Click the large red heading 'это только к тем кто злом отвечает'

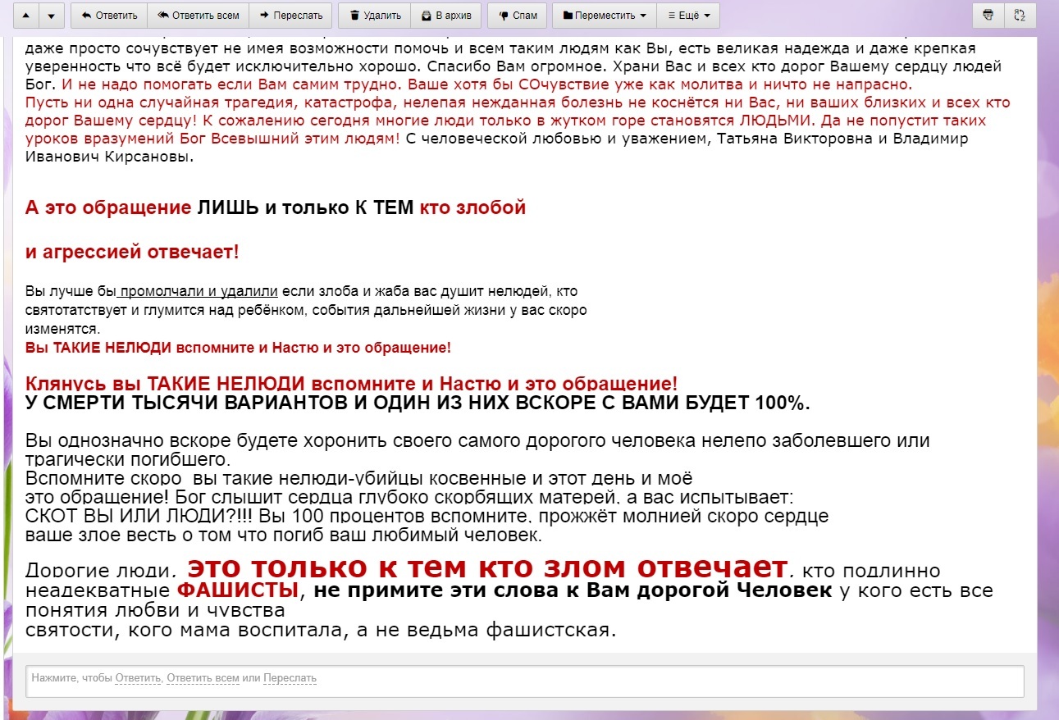point(487,567)
